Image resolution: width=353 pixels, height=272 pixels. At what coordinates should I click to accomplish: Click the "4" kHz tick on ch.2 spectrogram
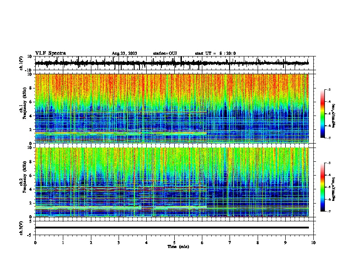(x=31, y=189)
